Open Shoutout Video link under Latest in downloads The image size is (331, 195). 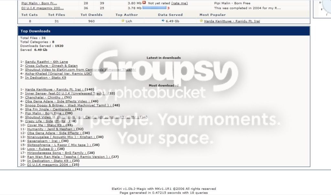coord(80,70)
